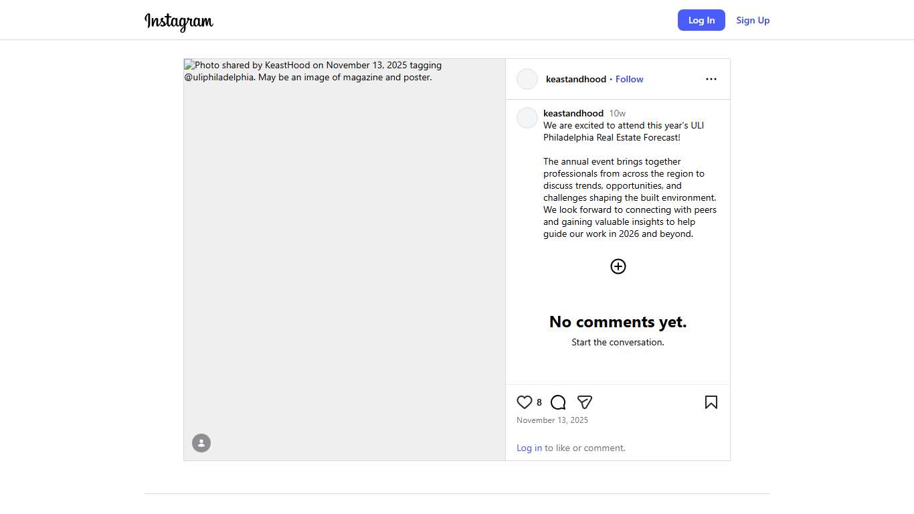Click the Instagram logo
Screen dimensions: 914x514
coord(179,21)
